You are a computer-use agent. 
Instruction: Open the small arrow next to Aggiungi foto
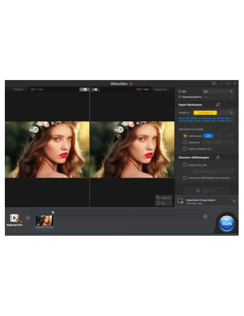(21, 222)
